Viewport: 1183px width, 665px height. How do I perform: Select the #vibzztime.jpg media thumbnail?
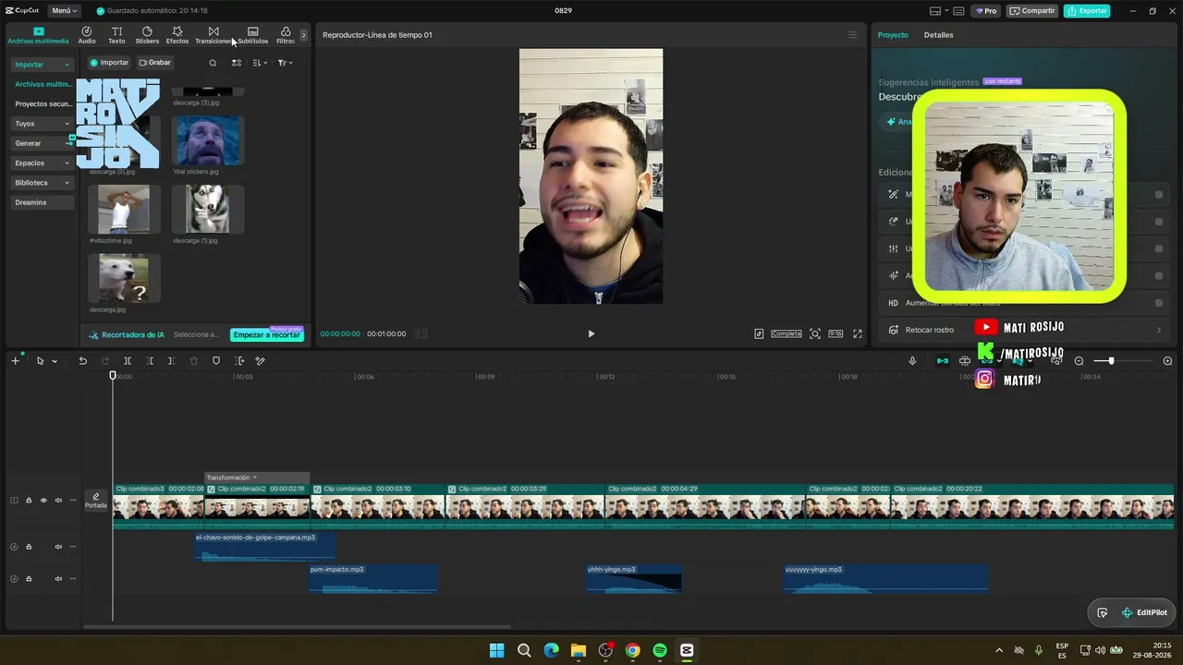(x=124, y=209)
